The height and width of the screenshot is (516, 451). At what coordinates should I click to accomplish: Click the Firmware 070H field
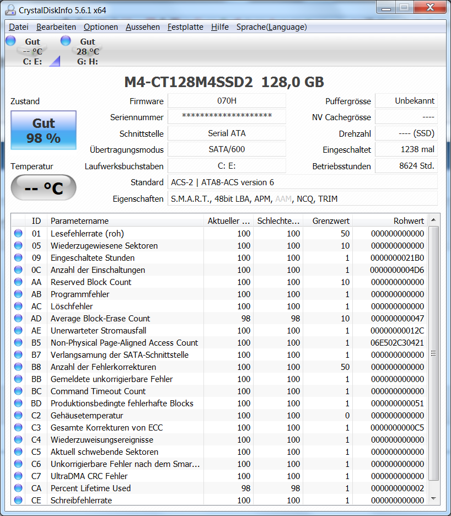[x=227, y=101]
